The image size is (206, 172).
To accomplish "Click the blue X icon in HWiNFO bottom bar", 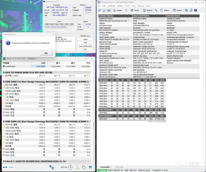I will (91, 167).
